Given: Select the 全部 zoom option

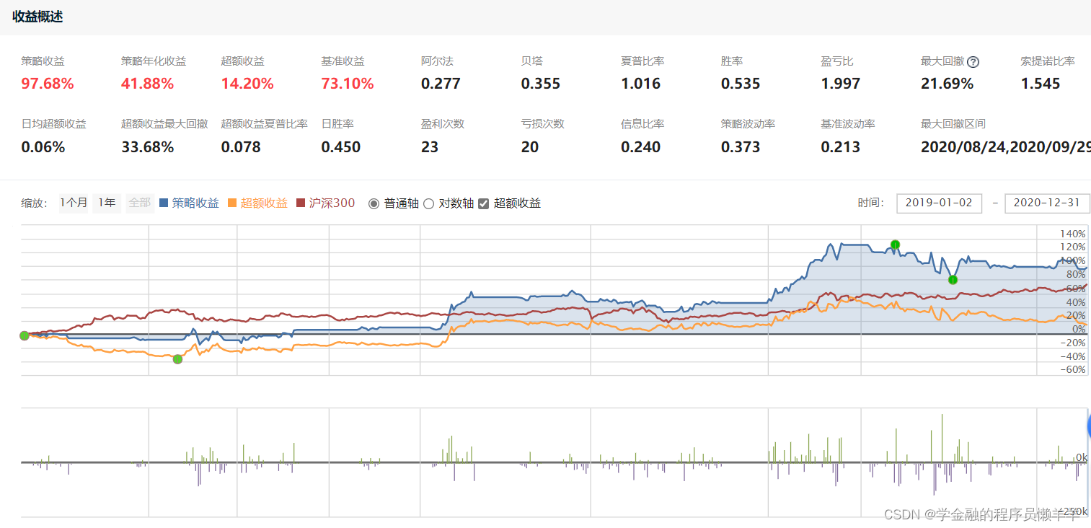Looking at the screenshot, I should tap(139, 203).
